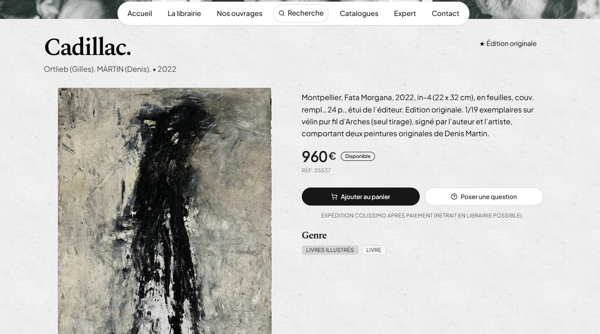This screenshot has height=334, width=600.
Task: Open the Catalogues page
Action: coord(359,13)
